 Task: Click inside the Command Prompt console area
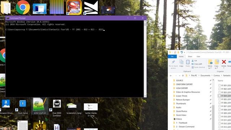(75, 58)
